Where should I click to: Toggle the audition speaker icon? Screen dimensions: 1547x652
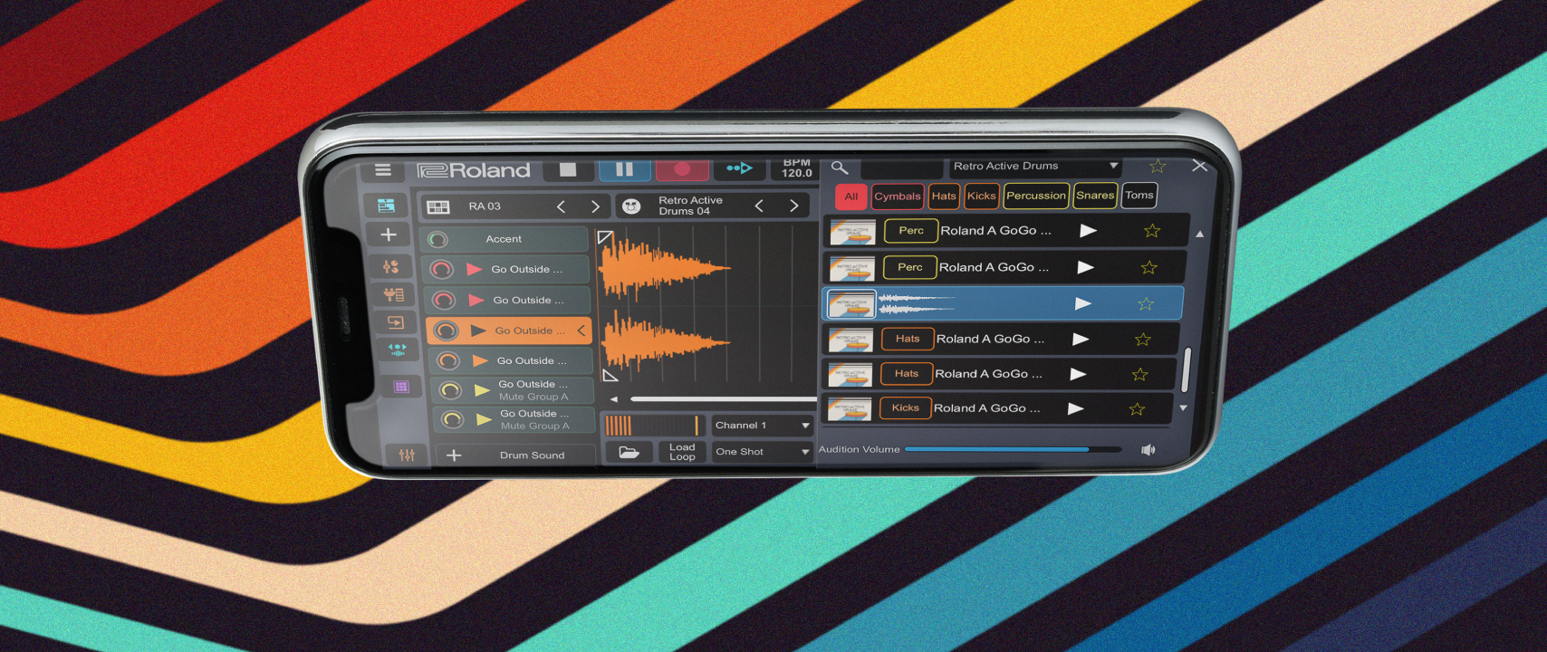1148,450
